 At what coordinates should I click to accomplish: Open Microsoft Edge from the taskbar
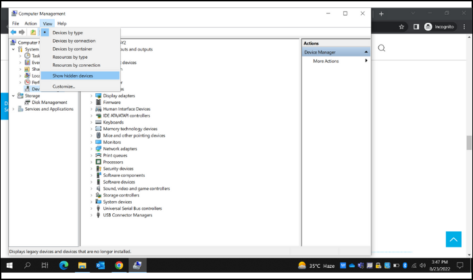pyautogui.click(x=64, y=265)
